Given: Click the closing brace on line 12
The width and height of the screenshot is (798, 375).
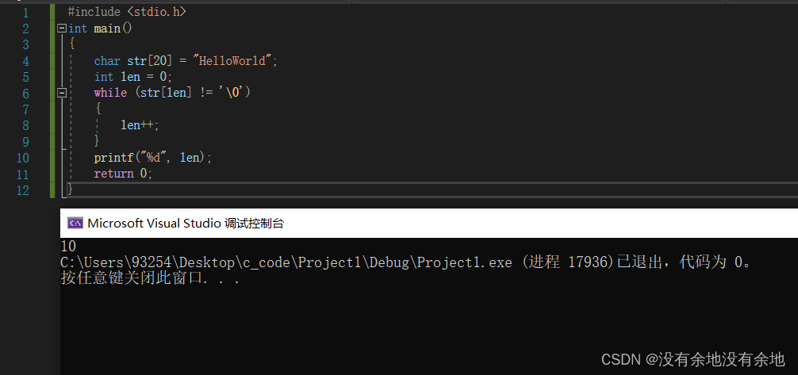Looking at the screenshot, I should coord(71,189).
